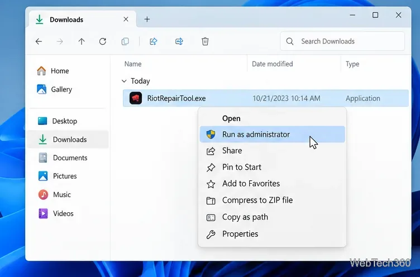Select Run as administrator

[x=272, y=134]
